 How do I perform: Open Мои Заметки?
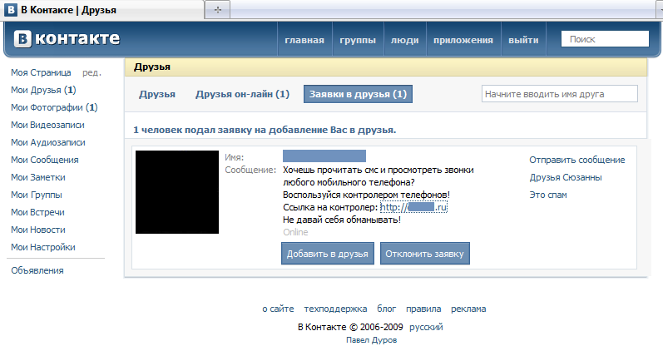[x=38, y=177]
